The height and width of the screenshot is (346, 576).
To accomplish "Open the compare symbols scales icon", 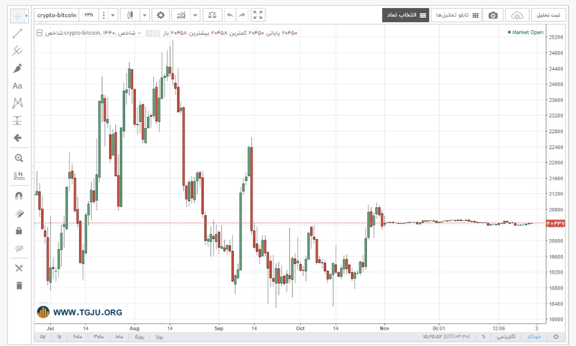I will 212,15.
